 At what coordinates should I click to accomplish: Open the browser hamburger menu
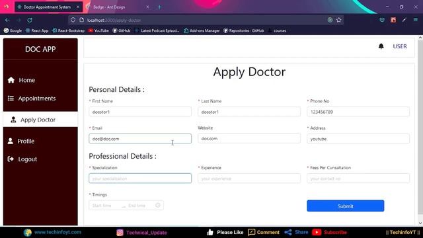pyautogui.click(x=416, y=20)
